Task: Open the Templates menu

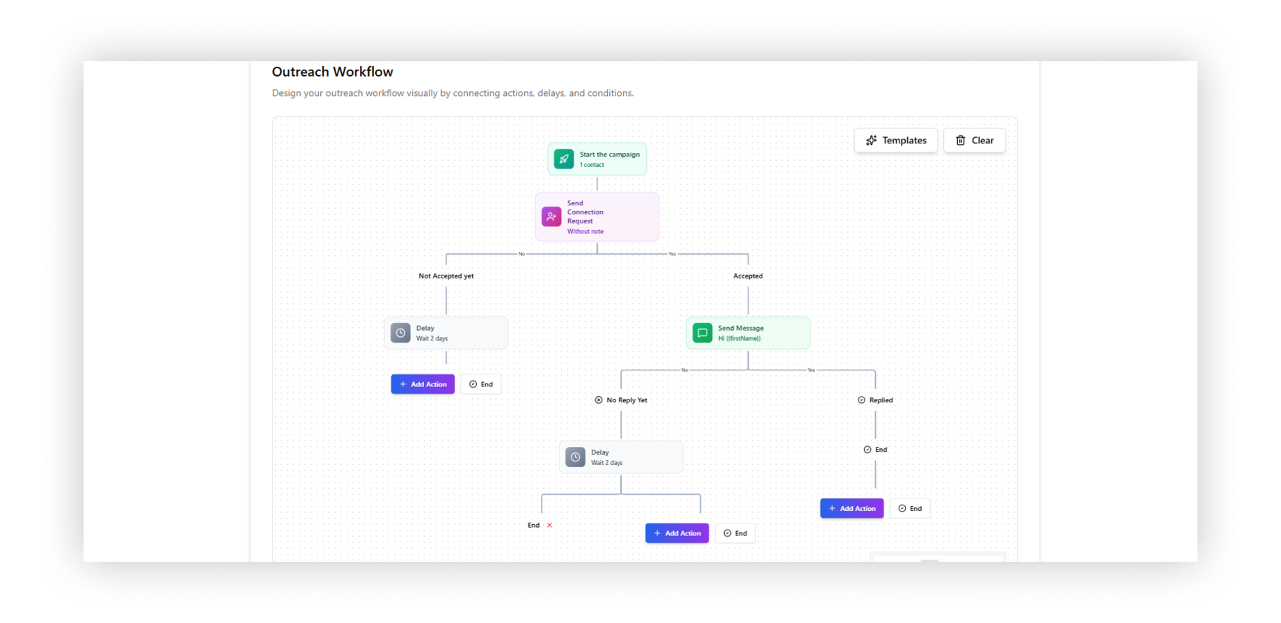Action: point(895,141)
